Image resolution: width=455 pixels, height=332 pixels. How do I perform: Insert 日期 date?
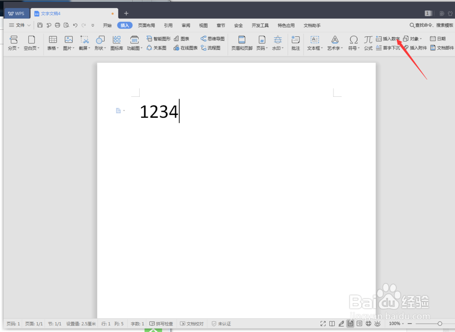pos(438,39)
